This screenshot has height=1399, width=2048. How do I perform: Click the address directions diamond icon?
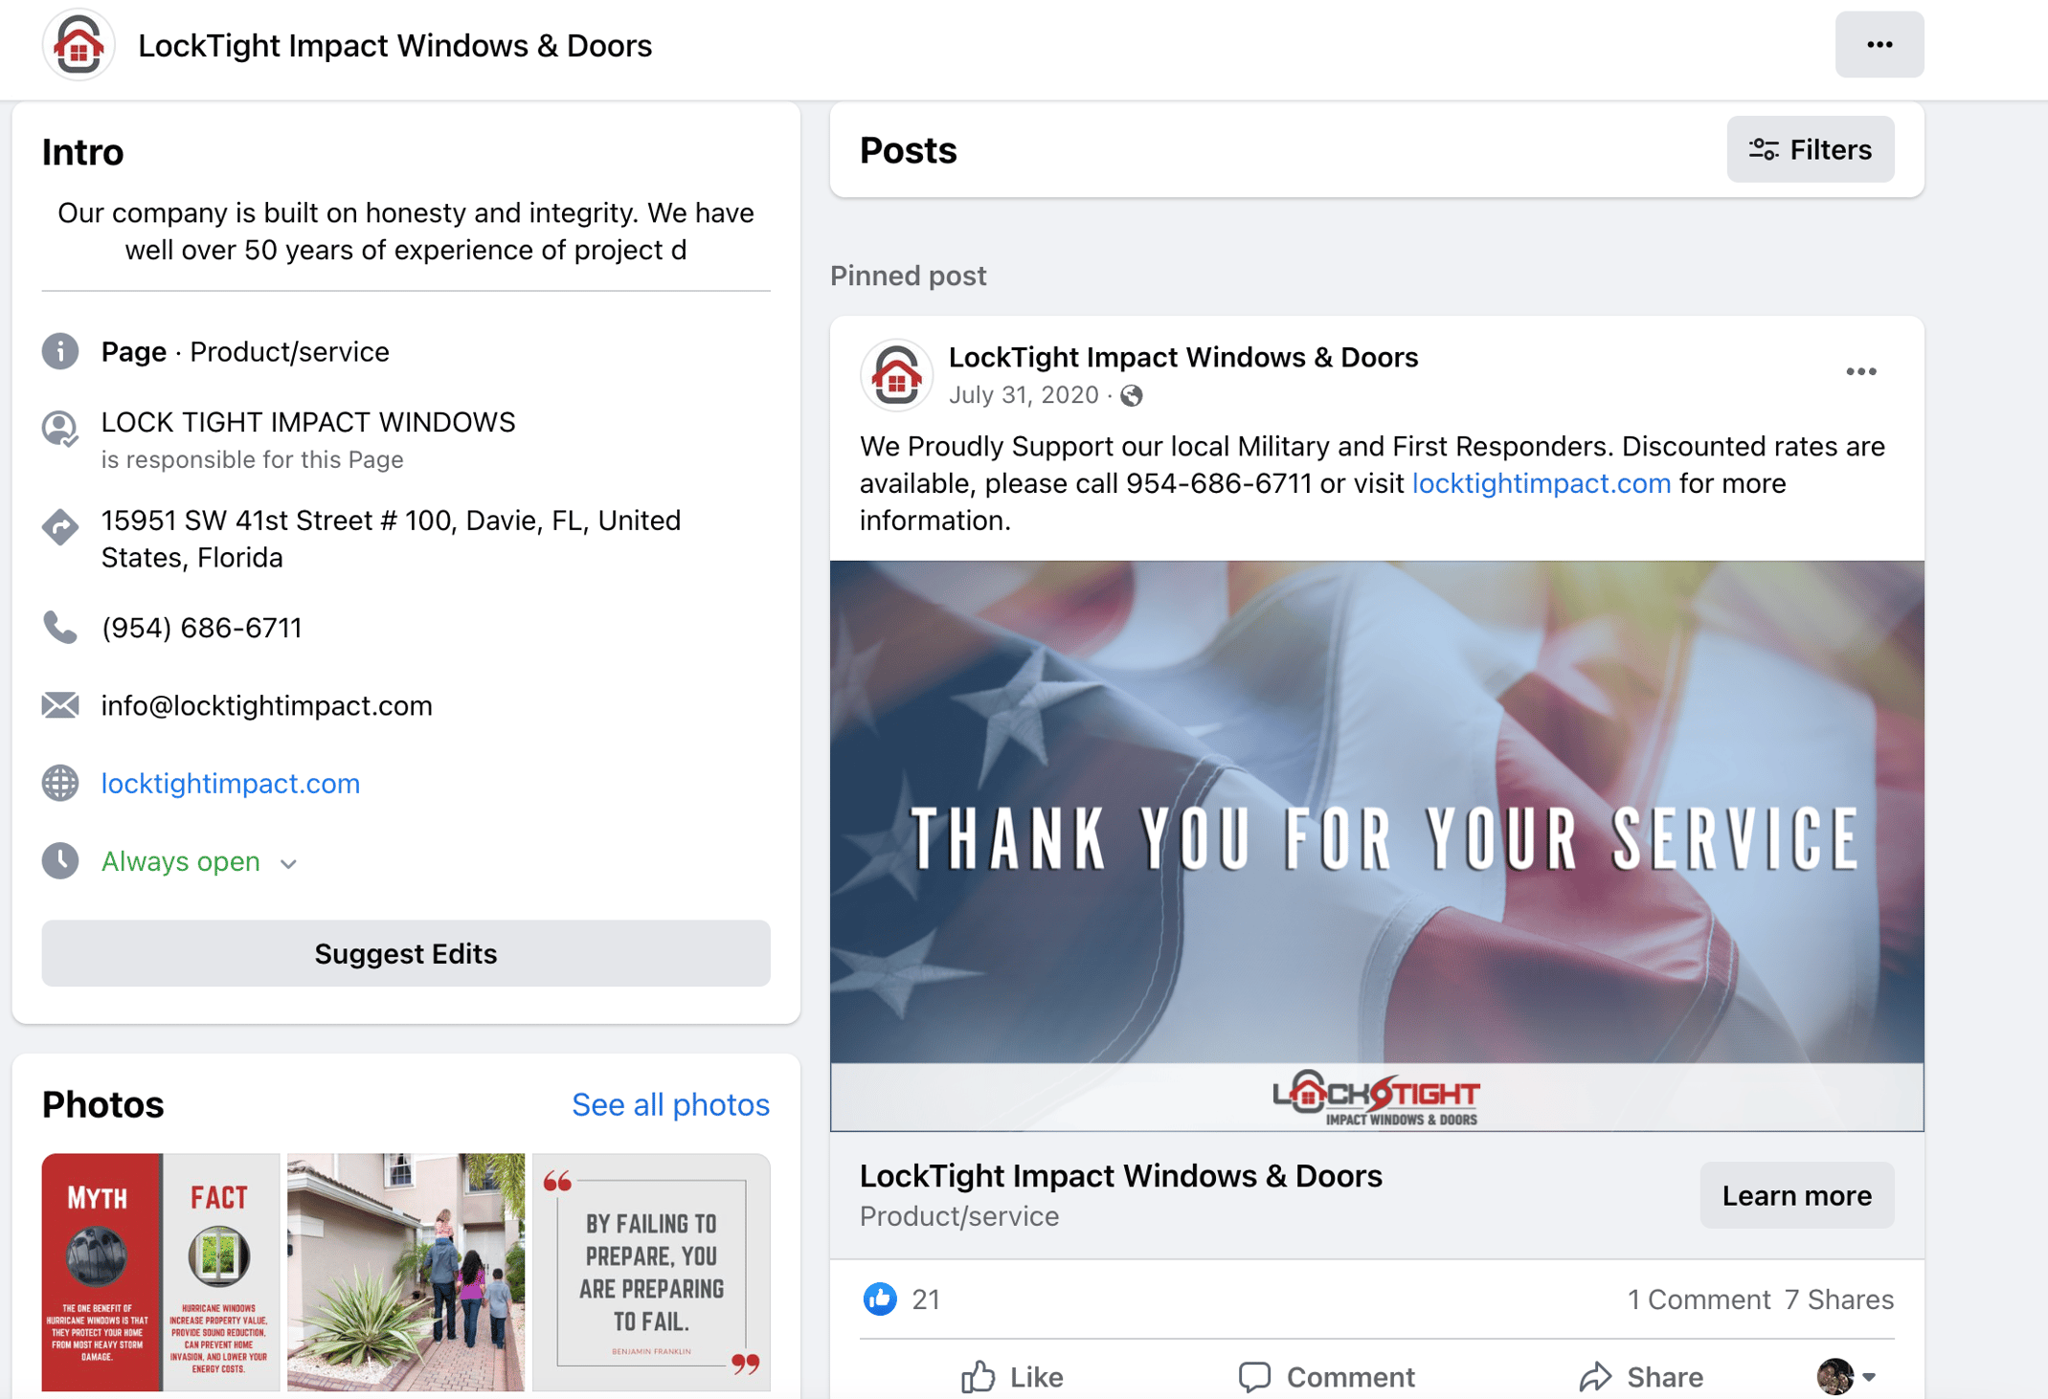60,526
